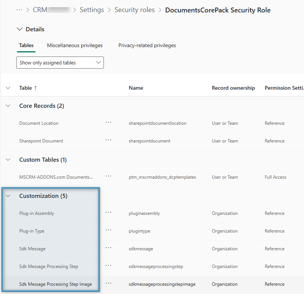Viewport: 304px width, 294px height.
Task: Collapse all groups using the header chevron
Action: [x=8, y=88]
